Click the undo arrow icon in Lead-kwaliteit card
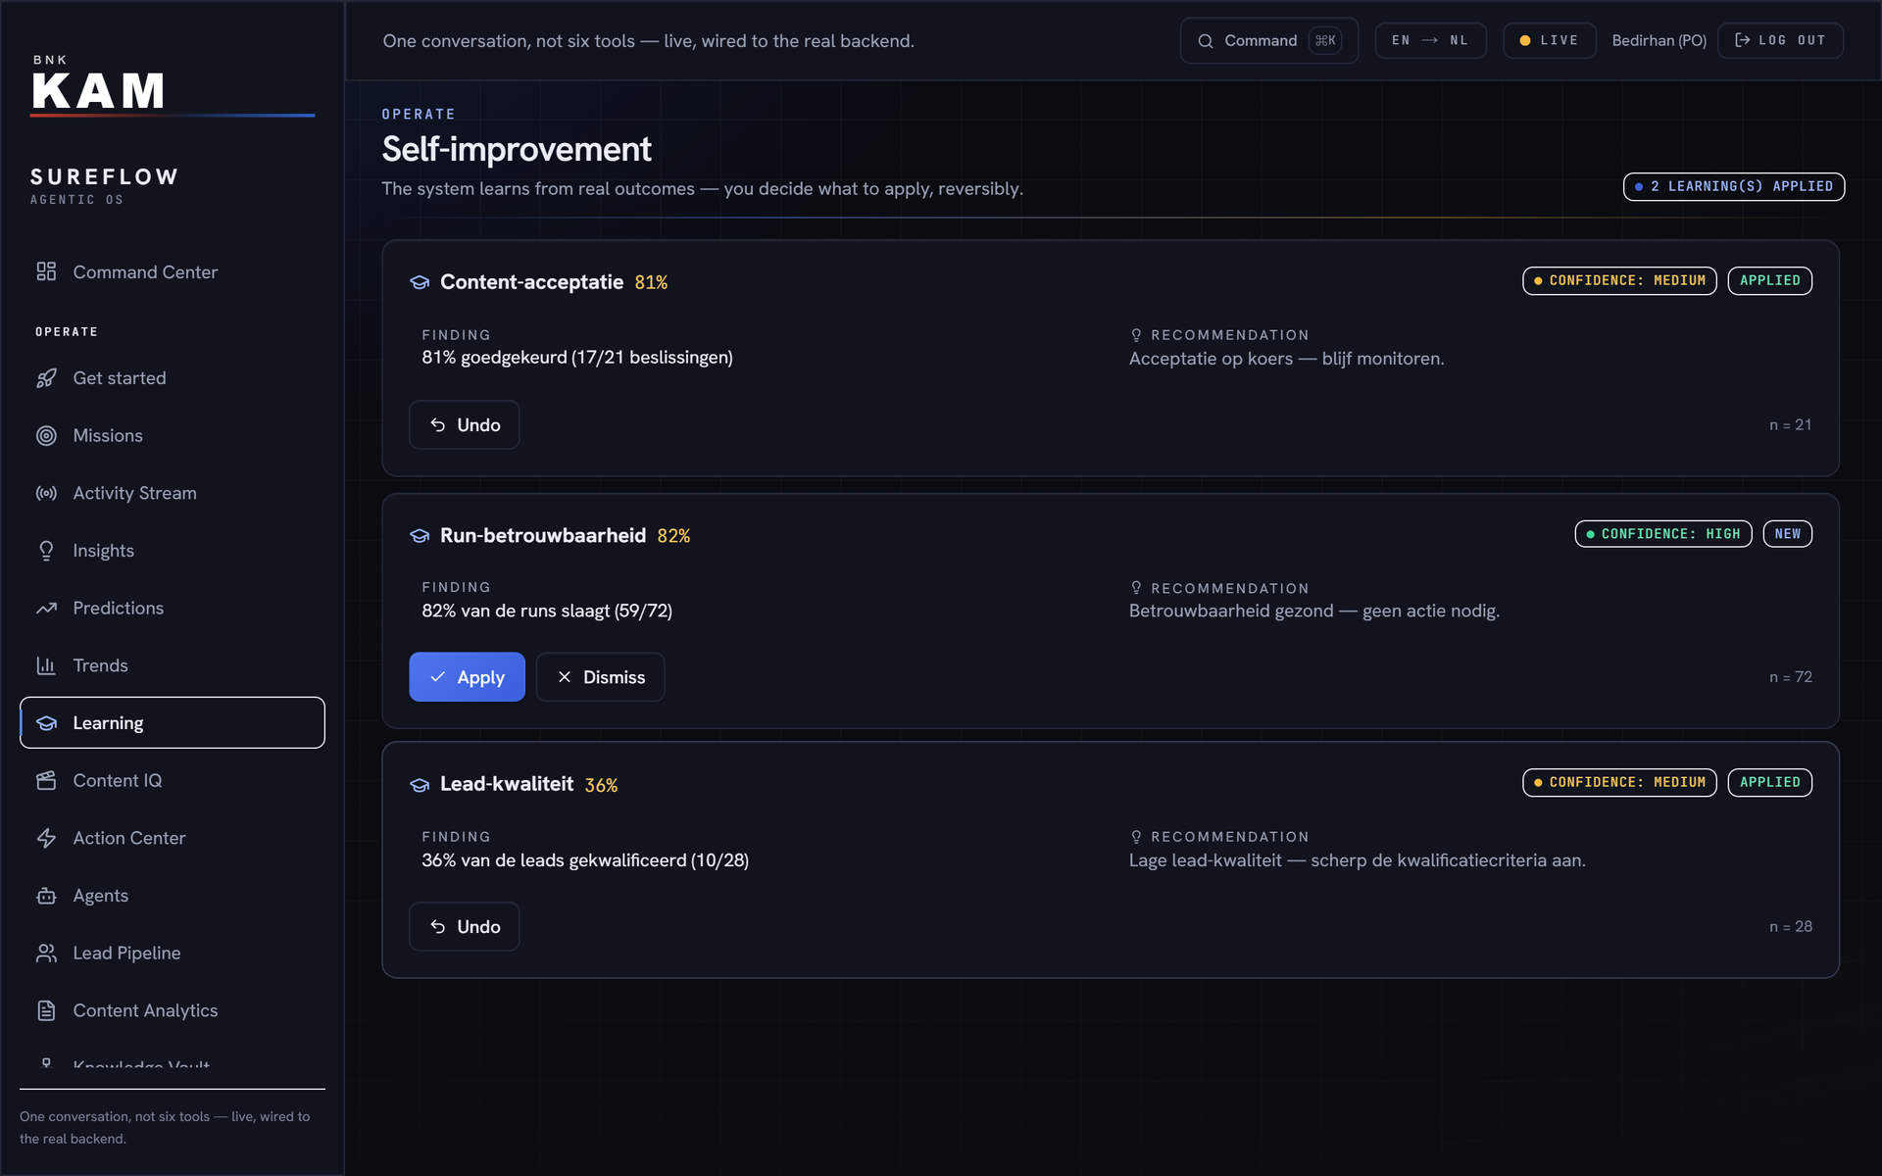This screenshot has height=1176, width=1882. tap(438, 927)
